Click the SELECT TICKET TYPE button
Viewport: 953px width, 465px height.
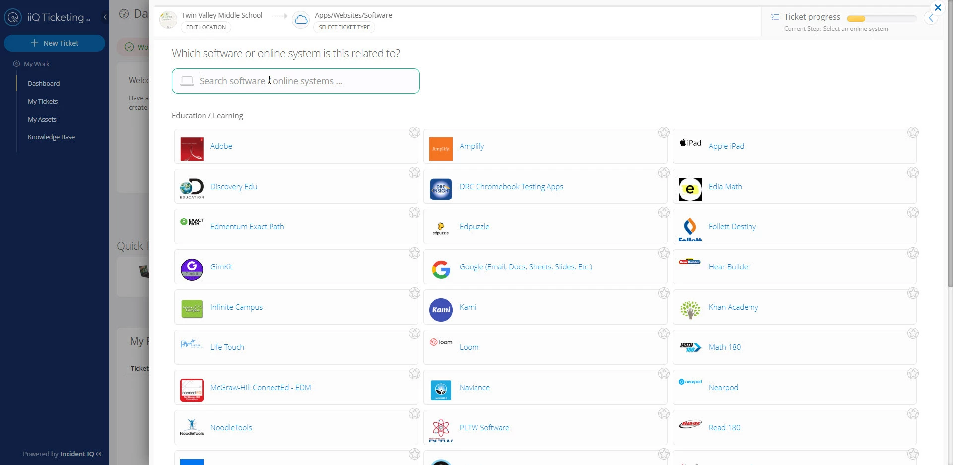[x=344, y=27]
